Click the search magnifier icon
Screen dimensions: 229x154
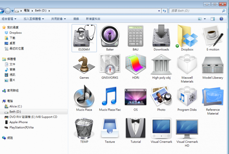223,11
